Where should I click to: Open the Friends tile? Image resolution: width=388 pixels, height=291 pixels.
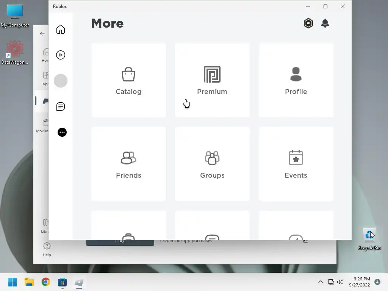click(x=128, y=164)
